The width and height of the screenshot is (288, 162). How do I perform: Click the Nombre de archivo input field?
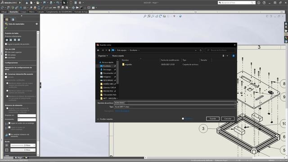175,103
